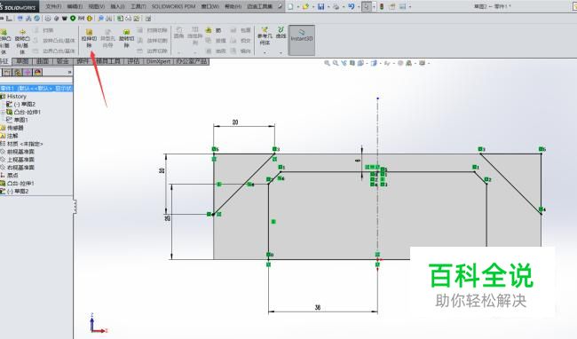This screenshot has height=339, width=577.
Task: Click the 线性阵列 (Linear Pattern) tool
Action: [195, 35]
